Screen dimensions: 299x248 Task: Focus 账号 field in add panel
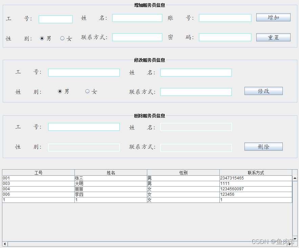tap(225, 18)
